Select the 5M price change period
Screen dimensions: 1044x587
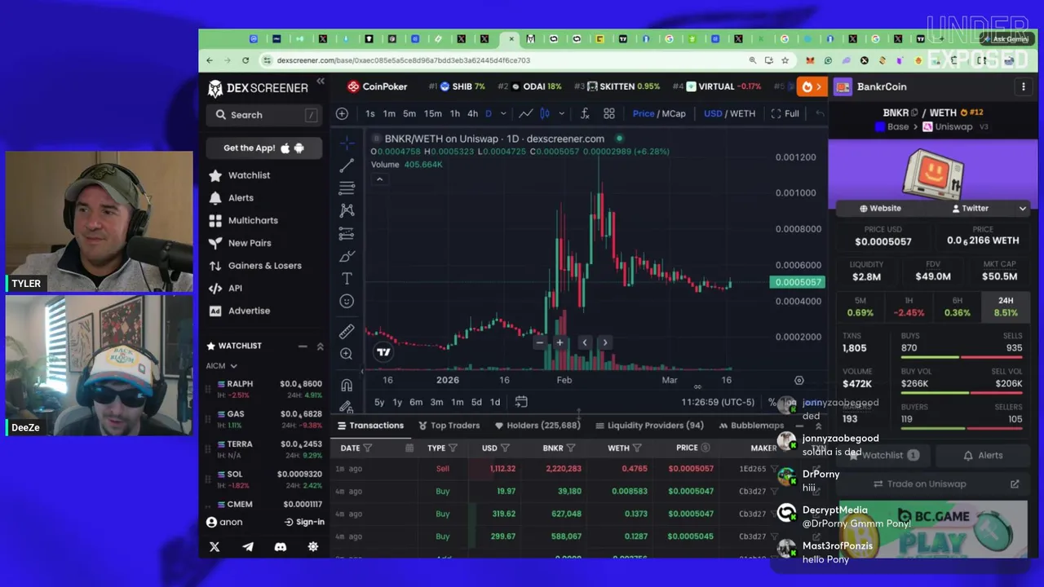point(860,307)
